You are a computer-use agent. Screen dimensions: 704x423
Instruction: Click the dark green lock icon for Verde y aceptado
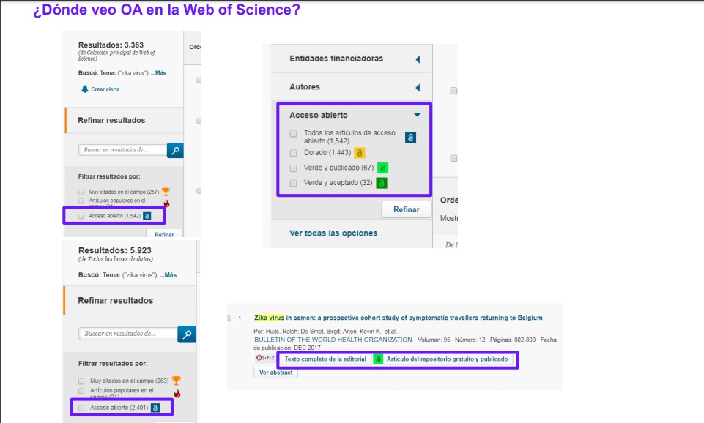pyautogui.click(x=382, y=183)
